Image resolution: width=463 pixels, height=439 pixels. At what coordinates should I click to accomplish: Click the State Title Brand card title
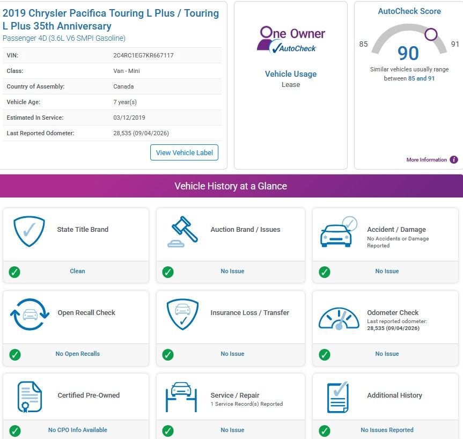[83, 230]
